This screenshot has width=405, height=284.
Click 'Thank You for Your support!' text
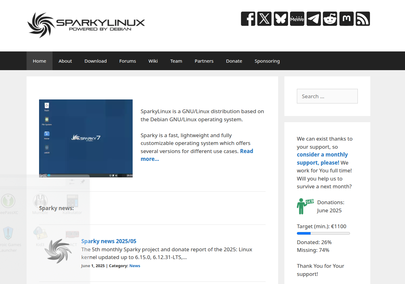click(x=320, y=270)
